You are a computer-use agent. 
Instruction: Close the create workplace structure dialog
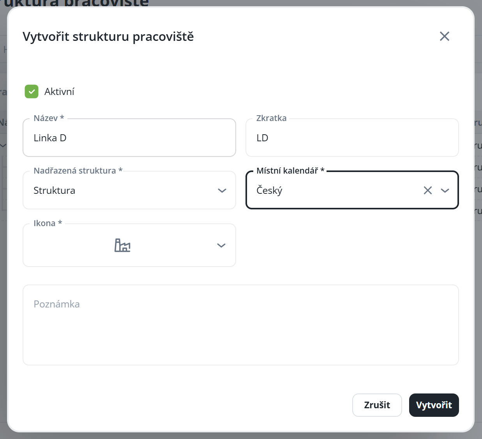pos(444,36)
